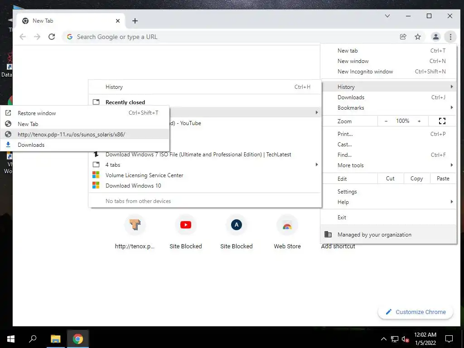Viewport: 464px width, 348px height.
Task: Click the Paste button
Action: tap(443, 179)
